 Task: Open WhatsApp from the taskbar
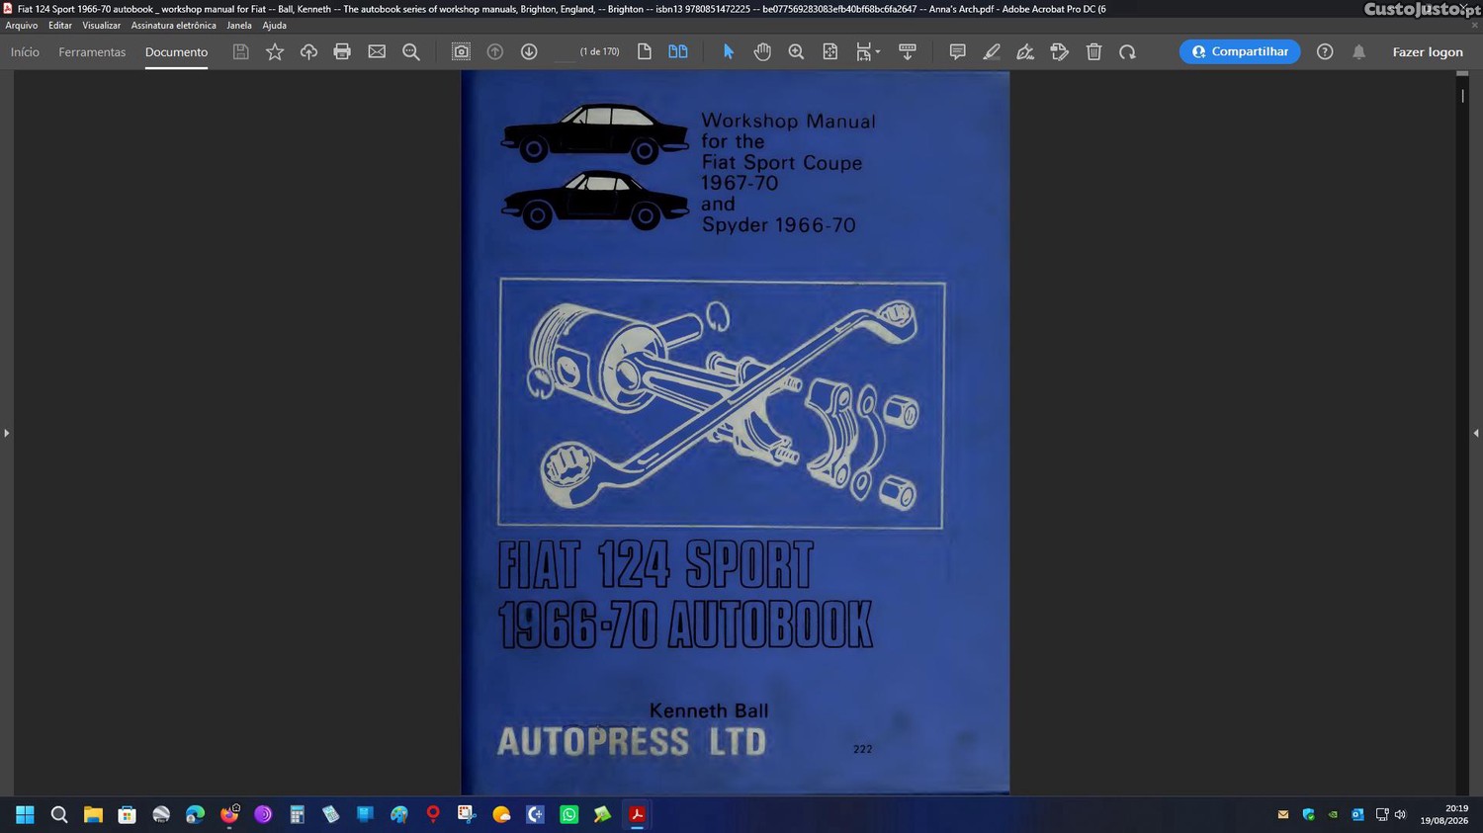click(569, 814)
